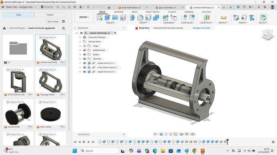The image size is (277, 155).
Task: Open the CREATE dropdown menu
Action: pos(110,23)
